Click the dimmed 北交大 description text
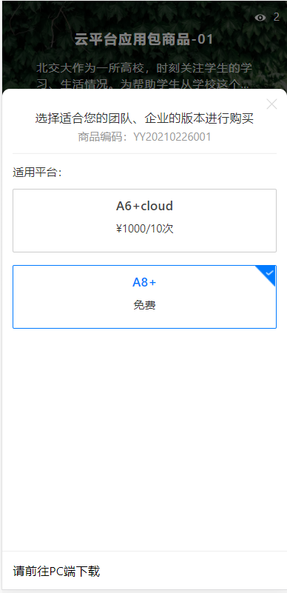This screenshot has height=593, width=287. [x=144, y=76]
